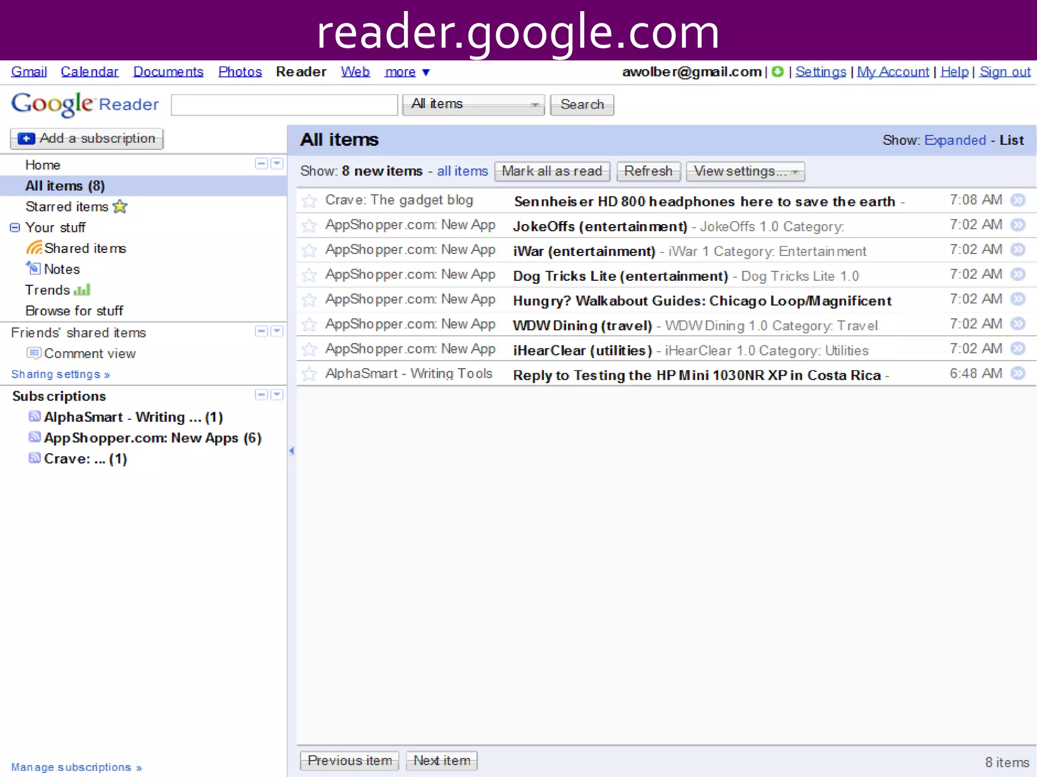Click the Starred items yellow star icon
The width and height of the screenshot is (1037, 777).
click(120, 206)
